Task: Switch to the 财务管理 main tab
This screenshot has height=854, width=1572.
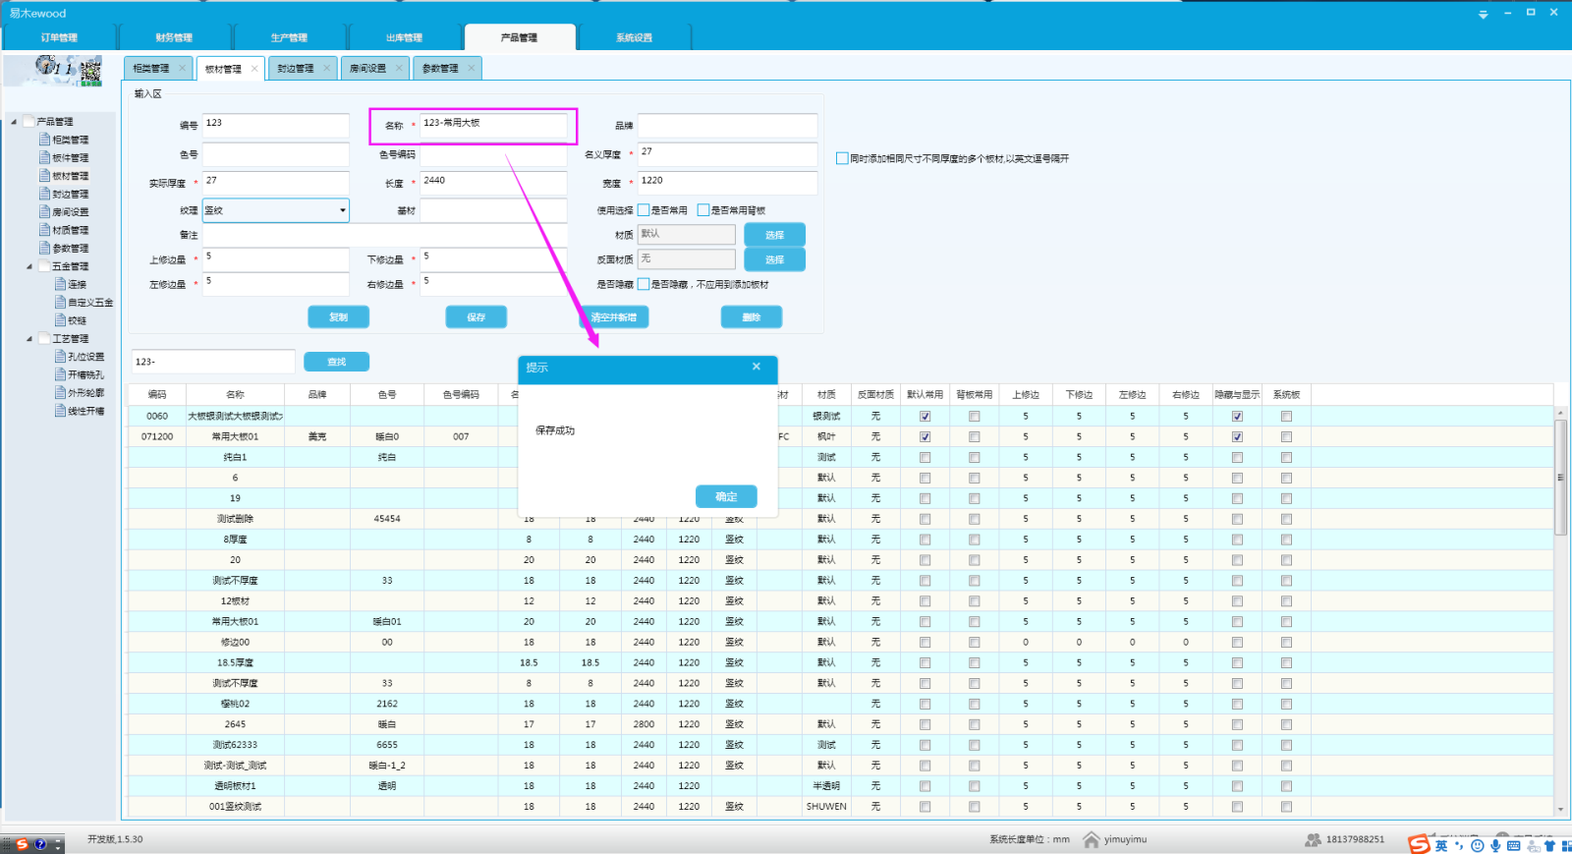Action: 174,37
